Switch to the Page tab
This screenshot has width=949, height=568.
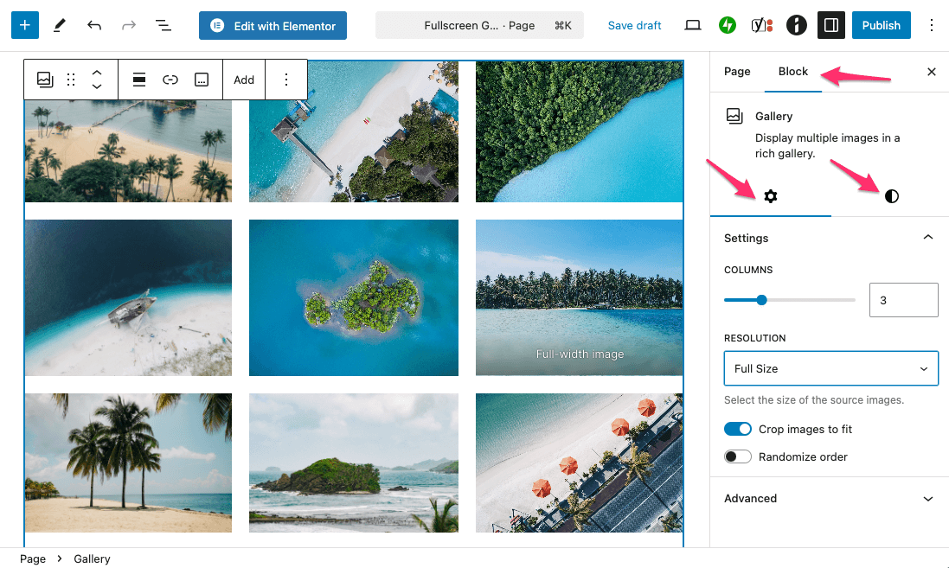[737, 72]
